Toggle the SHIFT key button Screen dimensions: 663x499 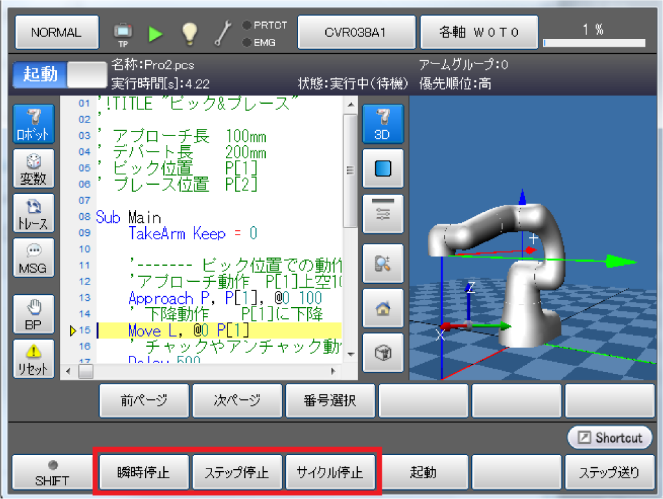53,473
